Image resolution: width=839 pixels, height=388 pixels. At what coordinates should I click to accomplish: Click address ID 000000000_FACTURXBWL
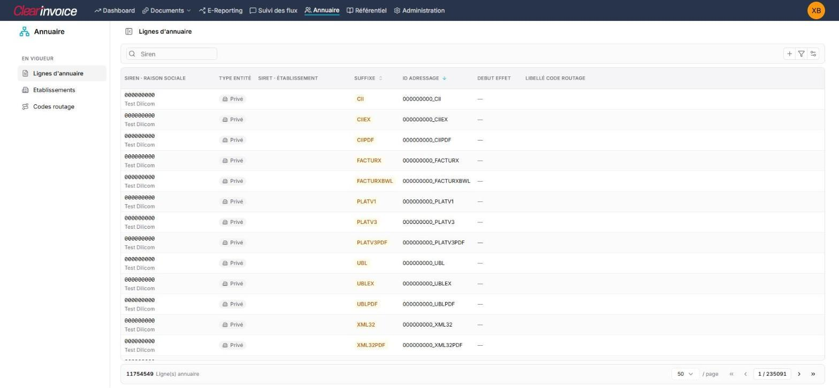click(437, 181)
